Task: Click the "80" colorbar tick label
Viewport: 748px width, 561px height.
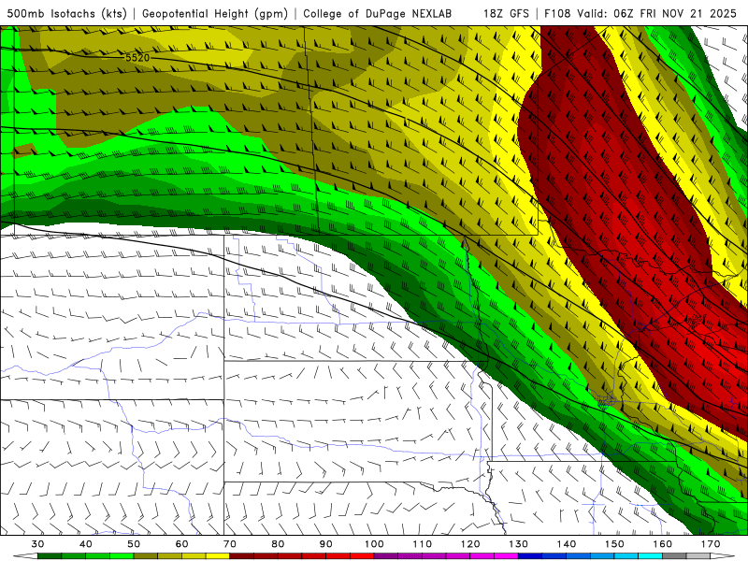Action: tap(278, 544)
